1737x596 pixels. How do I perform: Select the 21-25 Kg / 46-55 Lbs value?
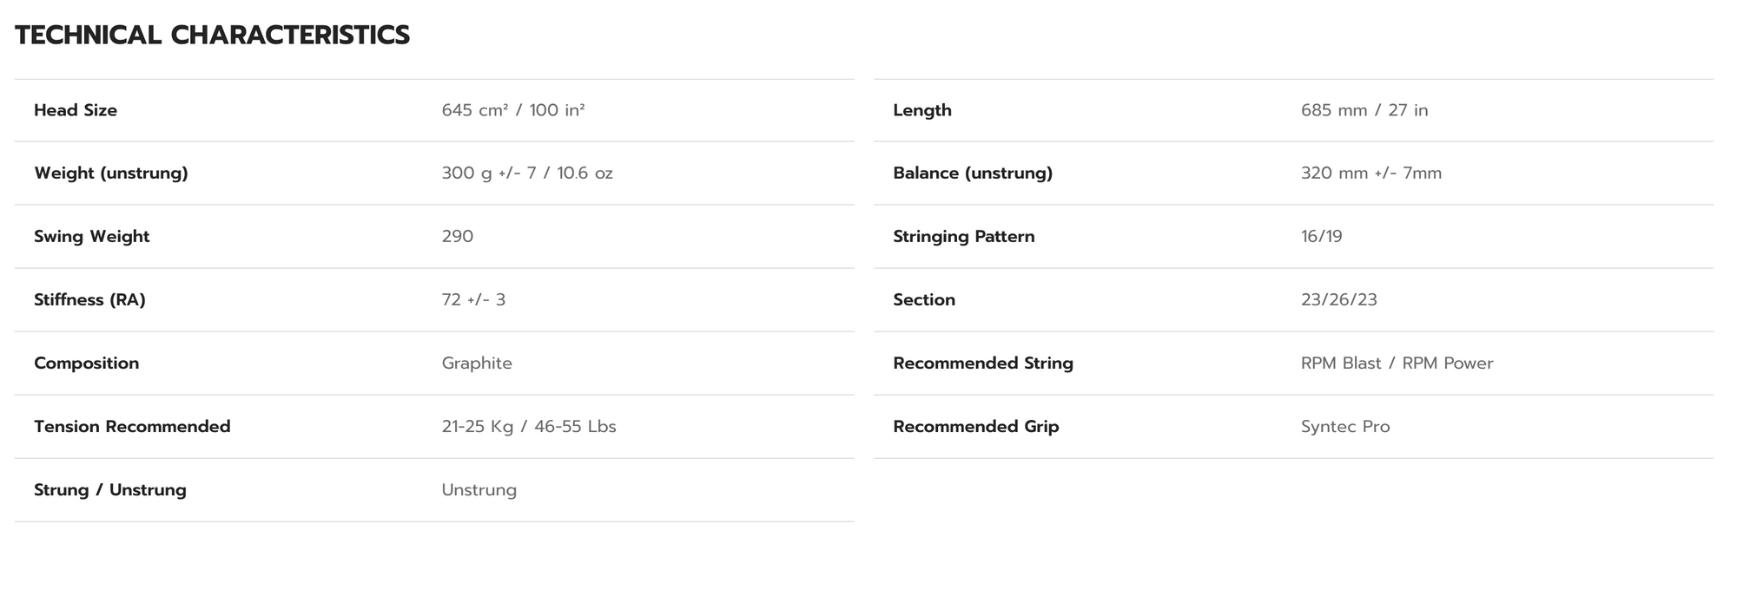coord(528,426)
